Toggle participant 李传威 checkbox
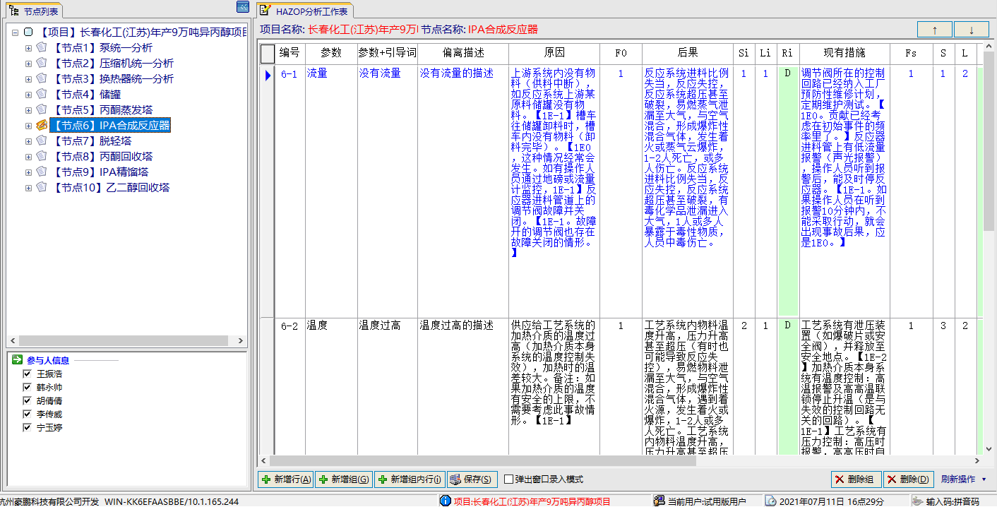This screenshot has width=997, height=507. (x=28, y=414)
